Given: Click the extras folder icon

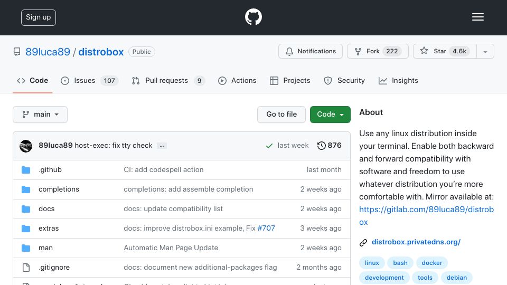Looking at the screenshot, I should coord(26,229).
